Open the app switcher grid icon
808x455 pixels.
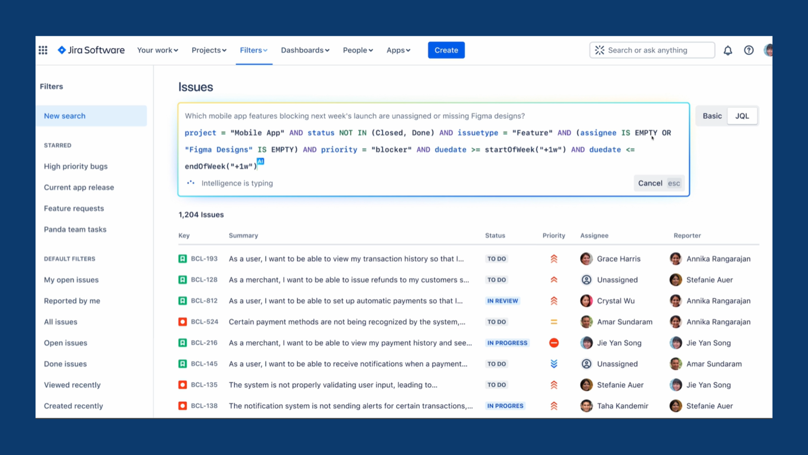pyautogui.click(x=43, y=50)
